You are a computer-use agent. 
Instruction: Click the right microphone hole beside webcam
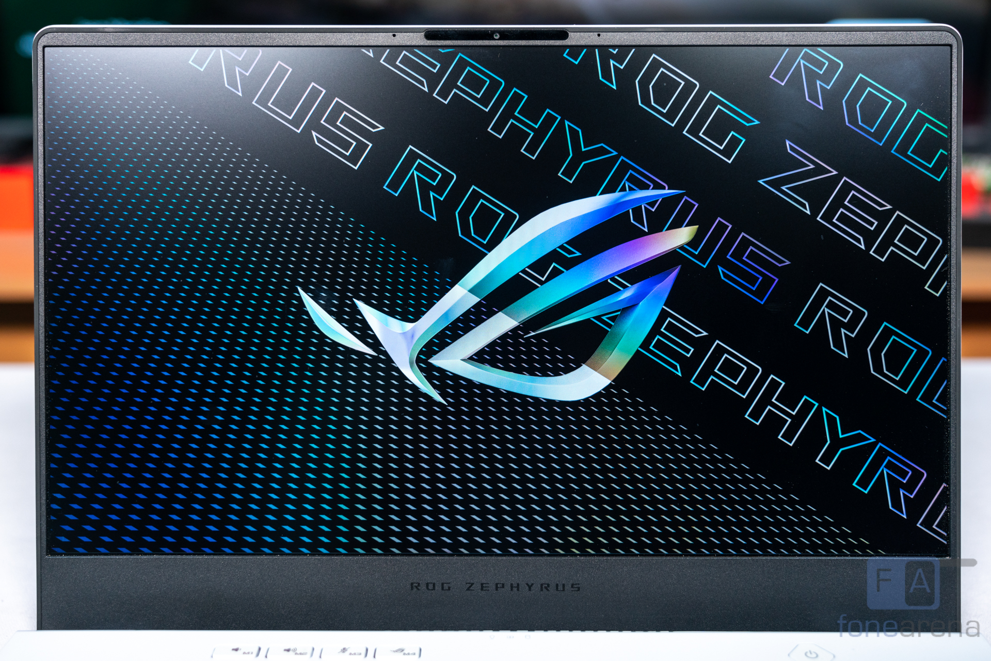click(x=599, y=35)
